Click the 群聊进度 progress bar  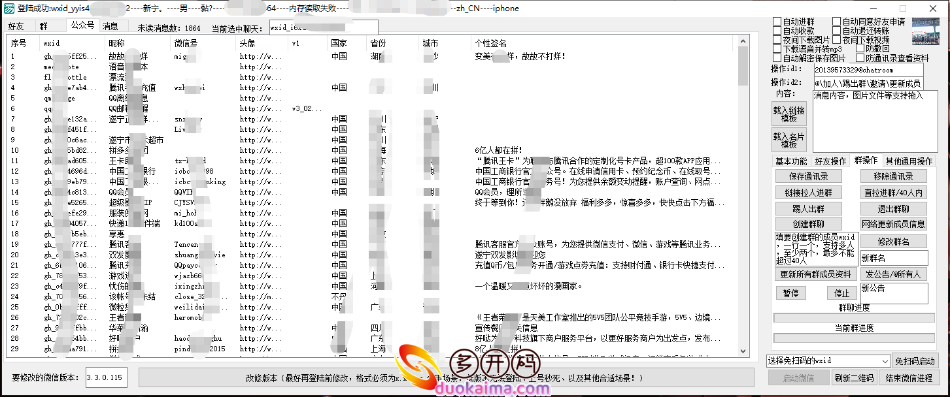(x=853, y=318)
